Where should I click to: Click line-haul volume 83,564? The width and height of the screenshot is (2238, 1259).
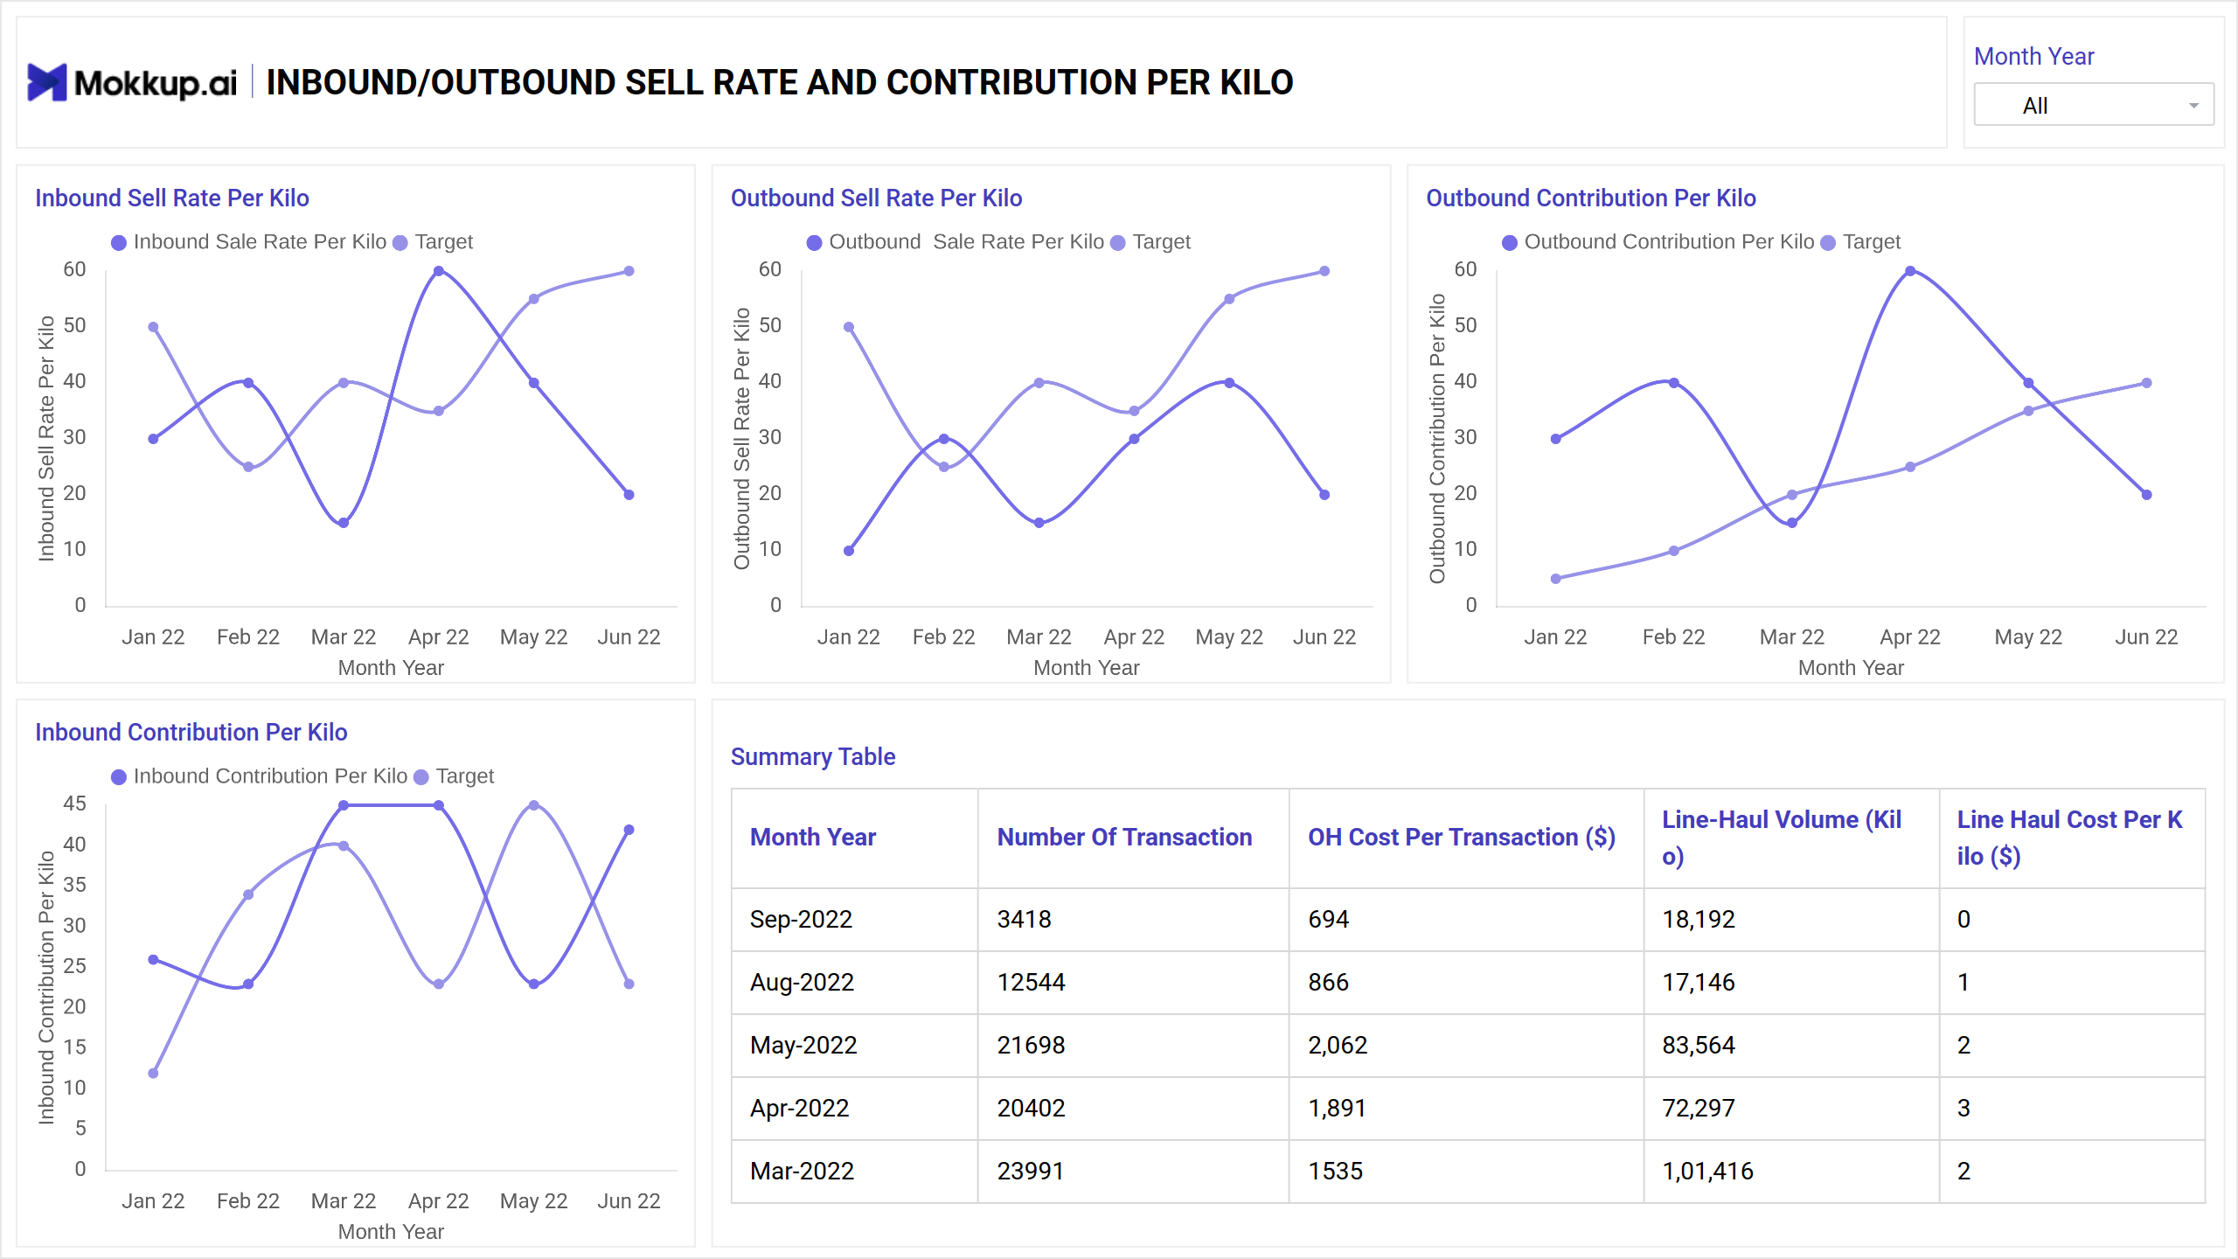click(x=1699, y=1046)
